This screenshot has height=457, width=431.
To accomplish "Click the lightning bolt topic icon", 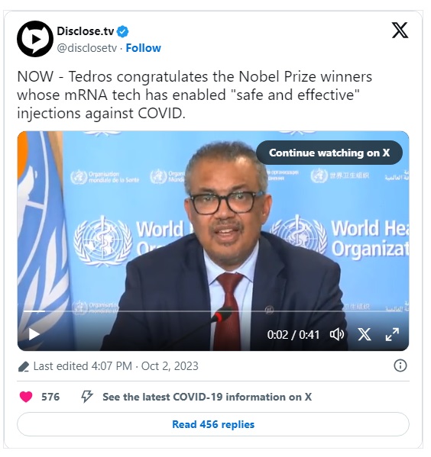I will [86, 397].
